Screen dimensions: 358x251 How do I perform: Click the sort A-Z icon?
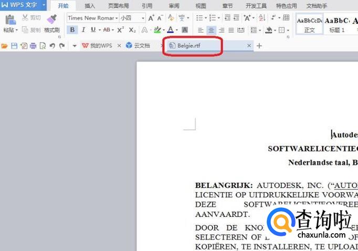tap(262, 17)
